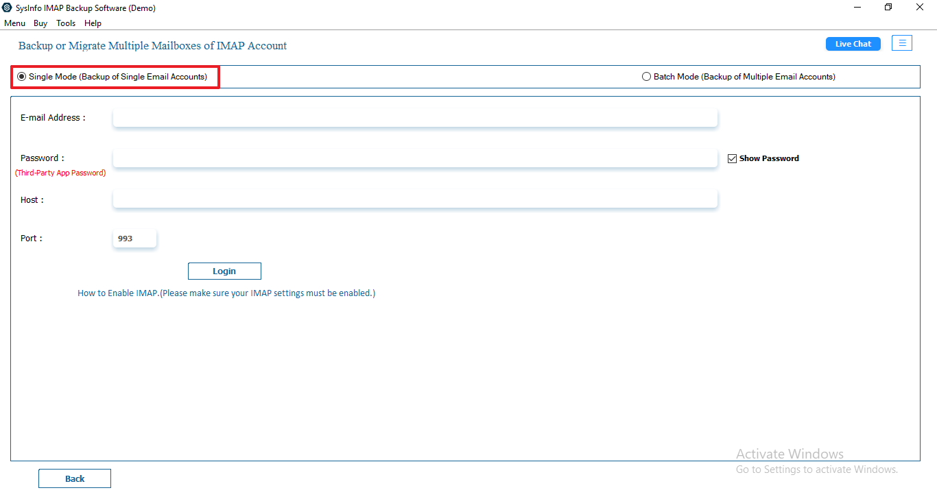Click the Login button
This screenshot has width=937, height=499.
[224, 271]
